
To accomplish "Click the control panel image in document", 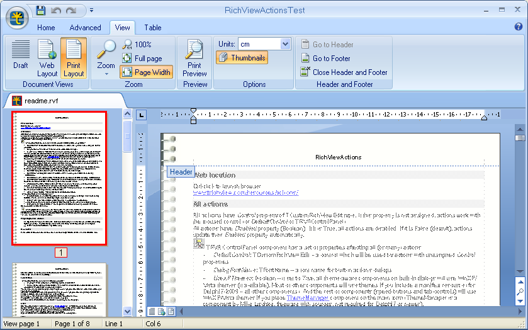I will click(x=199, y=244).
